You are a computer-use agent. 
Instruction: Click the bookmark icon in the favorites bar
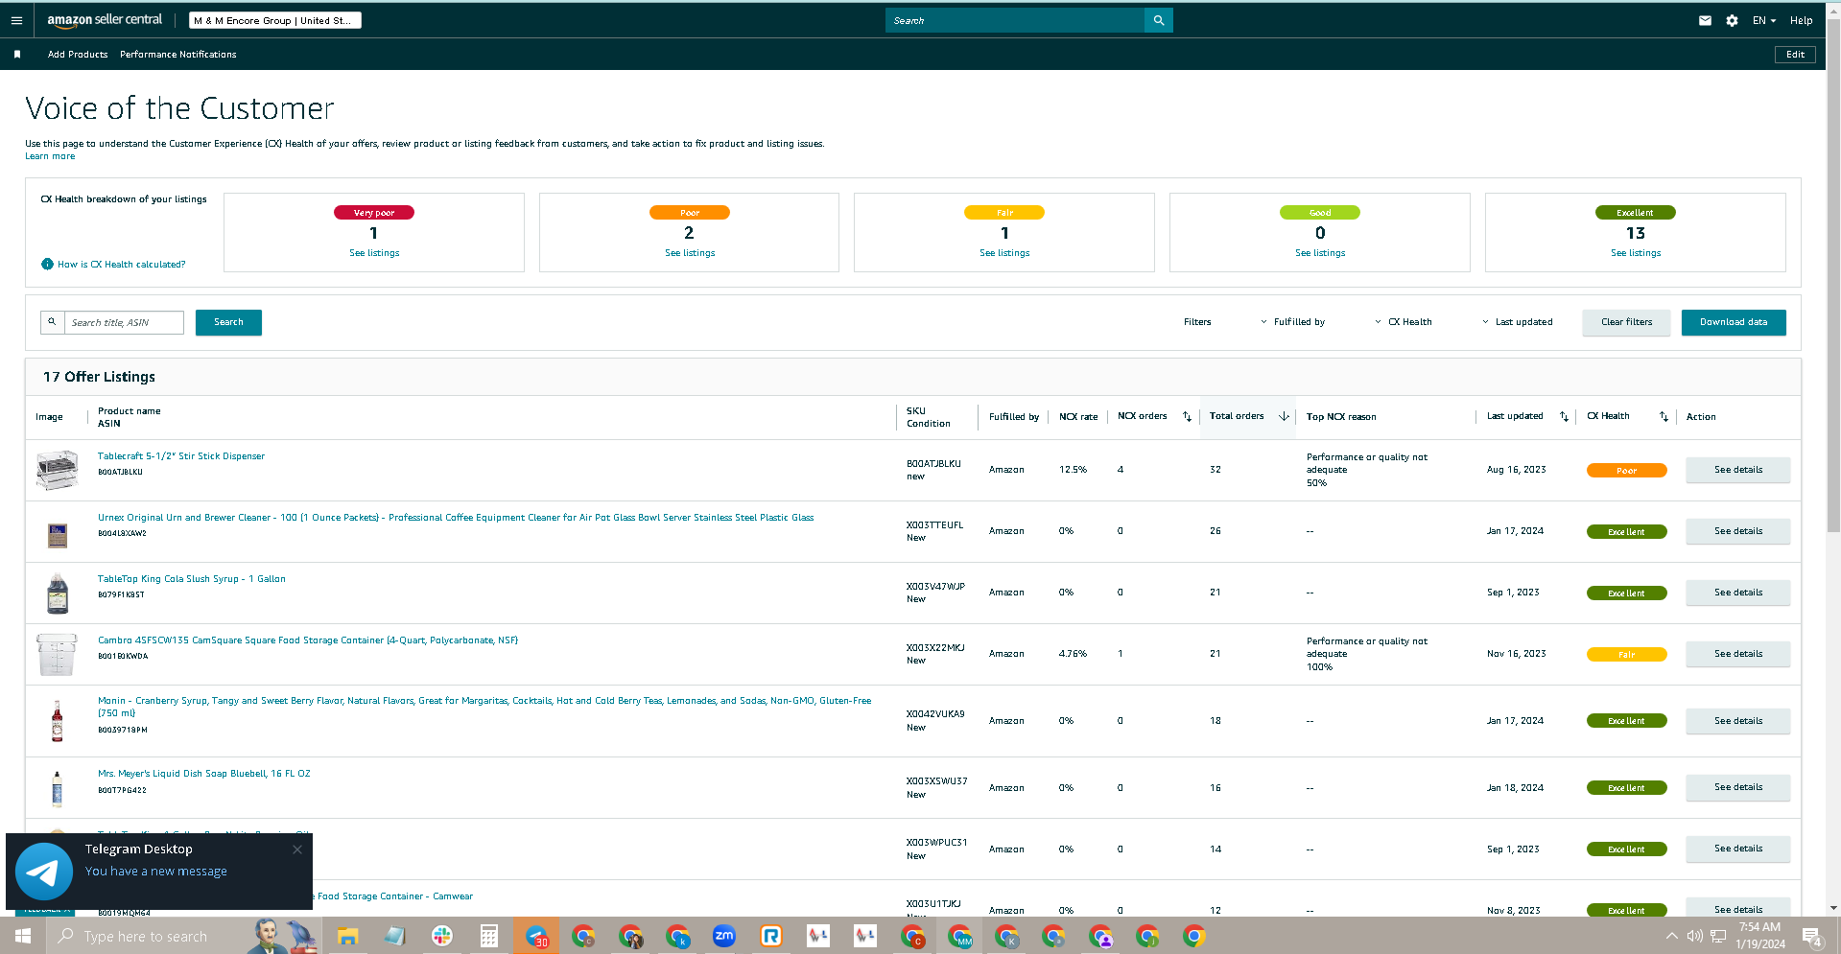pyautogui.click(x=17, y=55)
